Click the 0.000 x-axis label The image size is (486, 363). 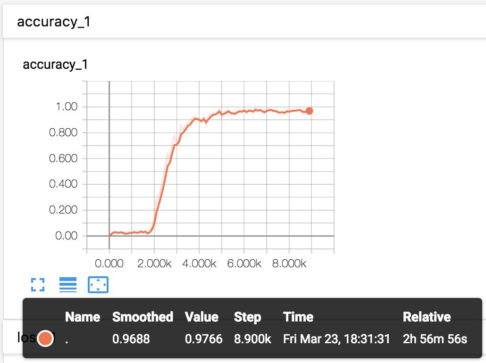point(109,264)
